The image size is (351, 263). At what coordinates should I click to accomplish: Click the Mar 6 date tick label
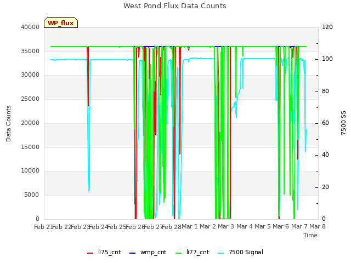281,226
